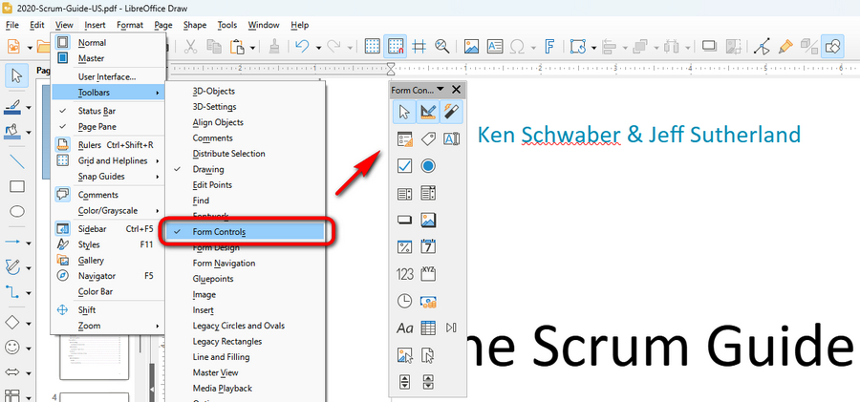This screenshot has height=402, width=860.
Task: Expand the Zoom submenu in View menu
Action: click(x=91, y=326)
